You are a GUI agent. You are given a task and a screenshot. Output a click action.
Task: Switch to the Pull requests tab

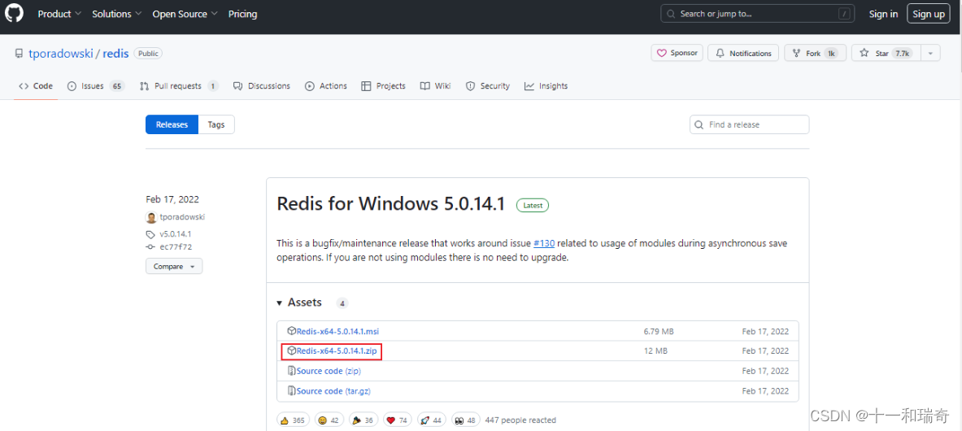tap(179, 86)
